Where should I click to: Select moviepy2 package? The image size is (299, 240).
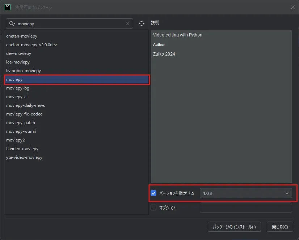click(x=77, y=140)
